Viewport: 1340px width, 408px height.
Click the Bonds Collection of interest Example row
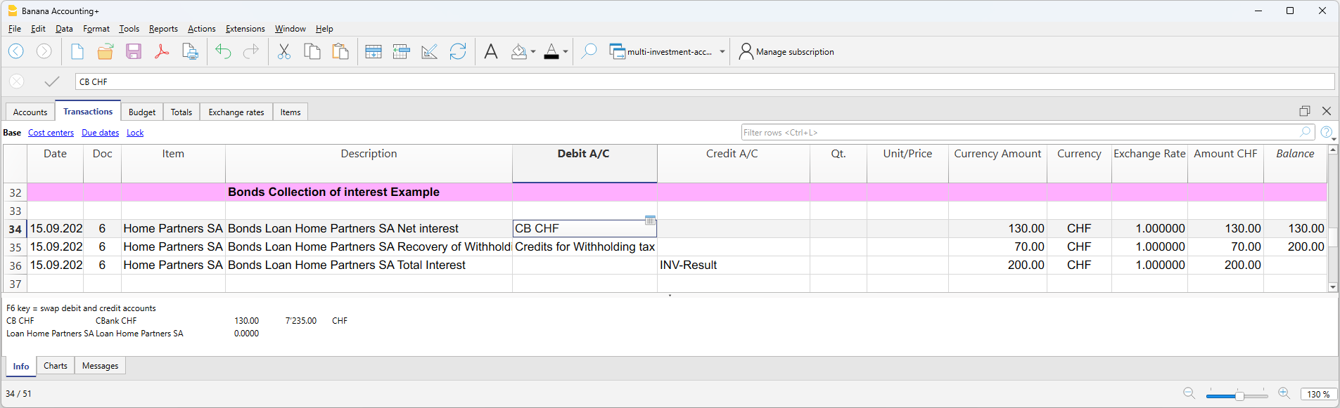coord(665,192)
